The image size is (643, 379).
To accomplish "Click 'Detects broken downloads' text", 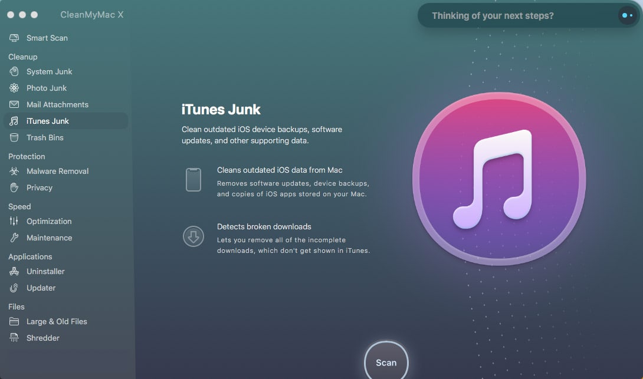I will click(x=264, y=226).
